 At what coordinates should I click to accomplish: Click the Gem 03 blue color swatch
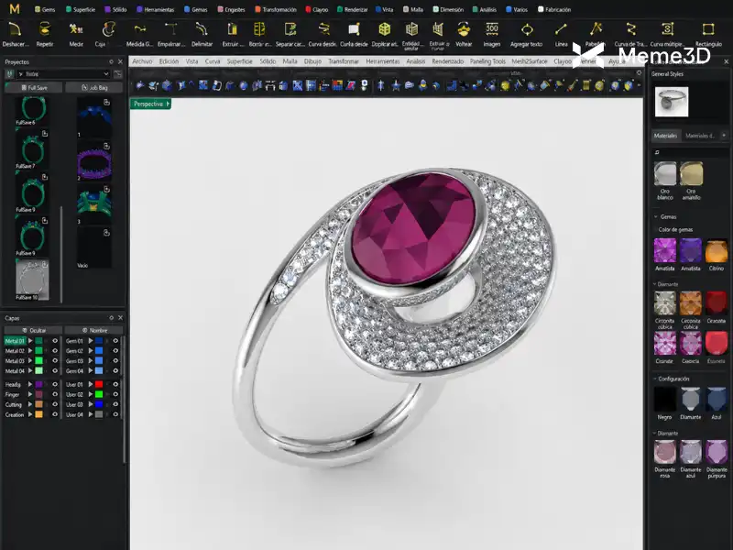tap(99, 360)
